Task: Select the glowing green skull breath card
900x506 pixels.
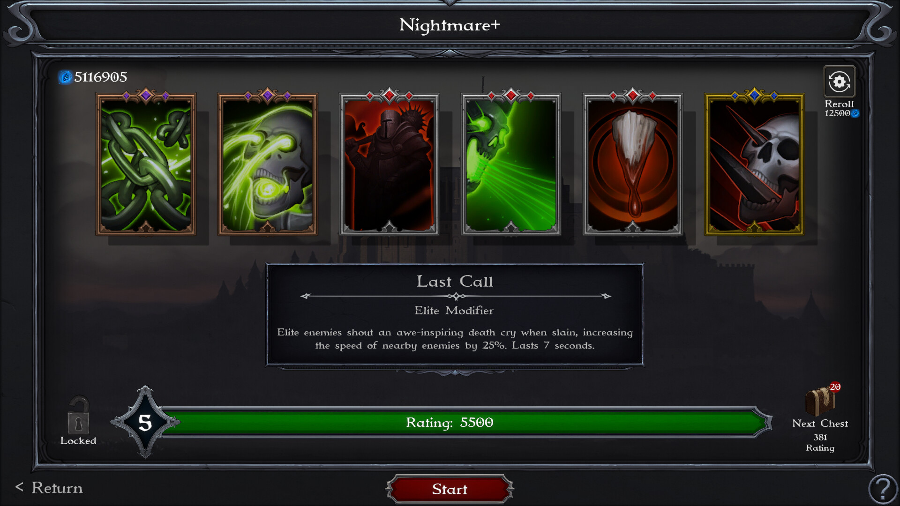Action: tap(268, 164)
